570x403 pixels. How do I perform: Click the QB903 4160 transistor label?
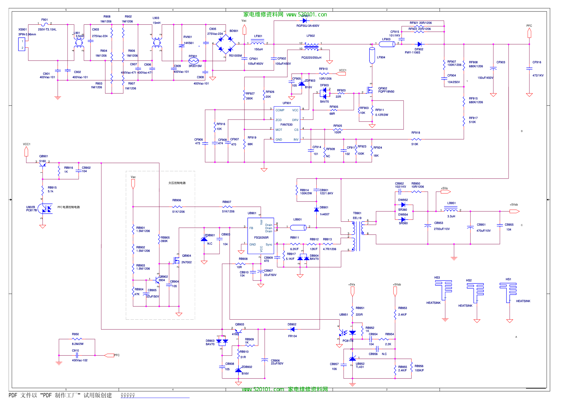point(239,329)
